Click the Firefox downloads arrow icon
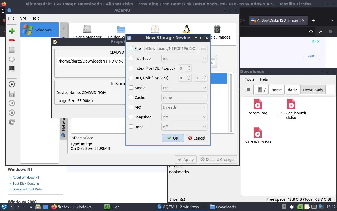The image size is (337, 211). tap(321, 31)
